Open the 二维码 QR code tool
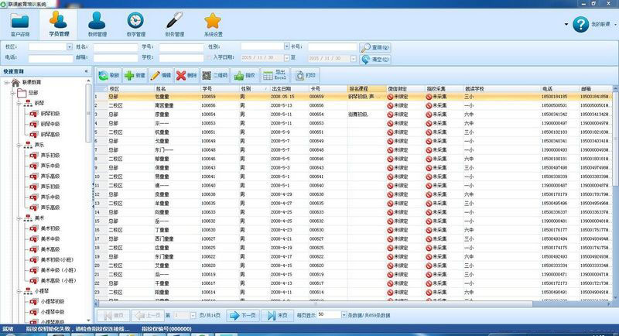Image resolution: width=619 pixels, height=336 pixels. [214, 75]
